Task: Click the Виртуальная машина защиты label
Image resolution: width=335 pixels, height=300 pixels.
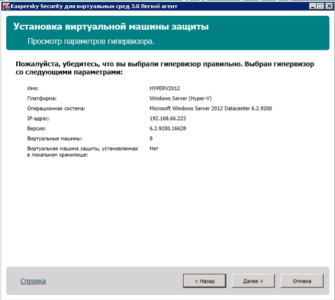Action: point(82,151)
